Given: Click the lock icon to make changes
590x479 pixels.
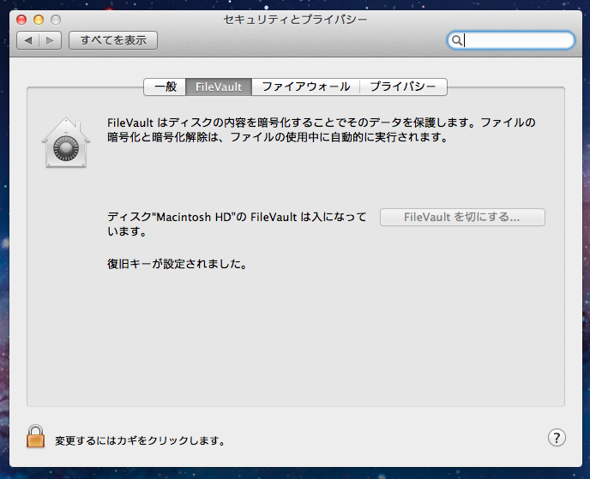Looking at the screenshot, I should pos(35,436).
